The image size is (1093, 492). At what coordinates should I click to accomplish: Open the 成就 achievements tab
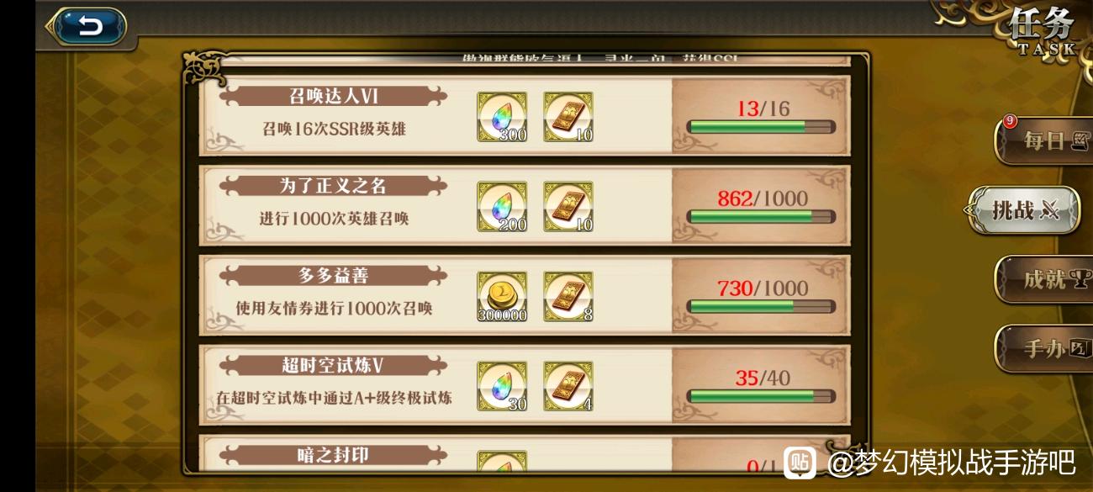click(1043, 279)
